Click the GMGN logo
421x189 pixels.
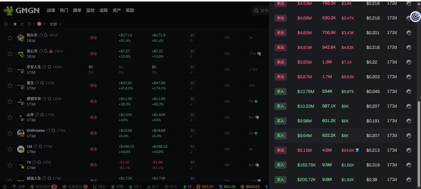tap(21, 10)
